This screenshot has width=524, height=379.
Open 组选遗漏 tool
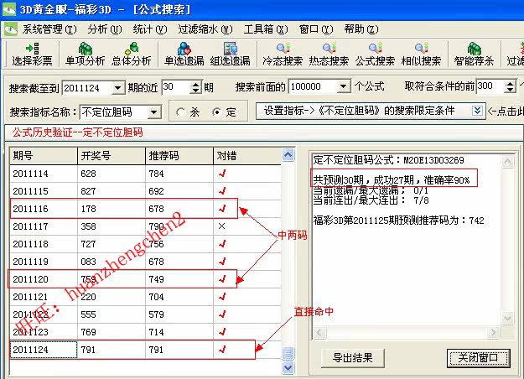(231, 55)
